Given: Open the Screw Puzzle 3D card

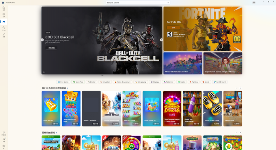Looking at the screenshot, I should tap(152, 109).
